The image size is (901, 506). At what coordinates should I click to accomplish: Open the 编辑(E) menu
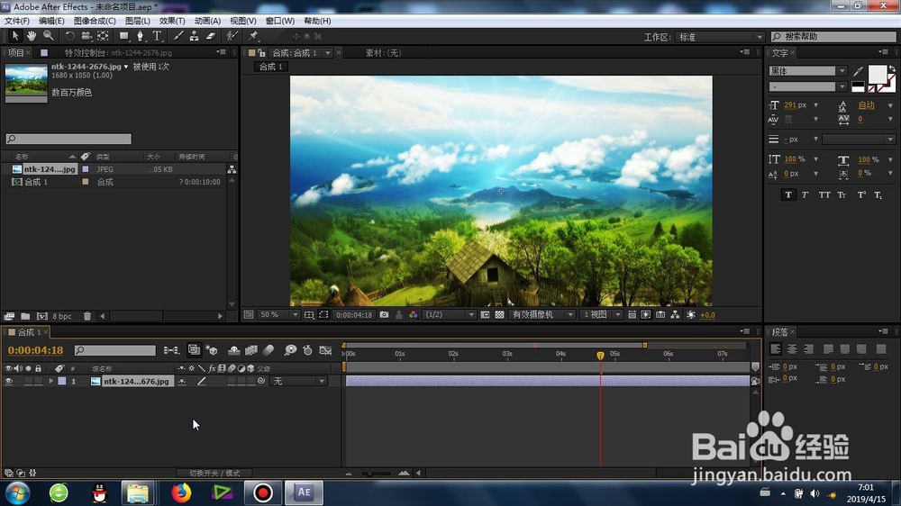(x=51, y=21)
